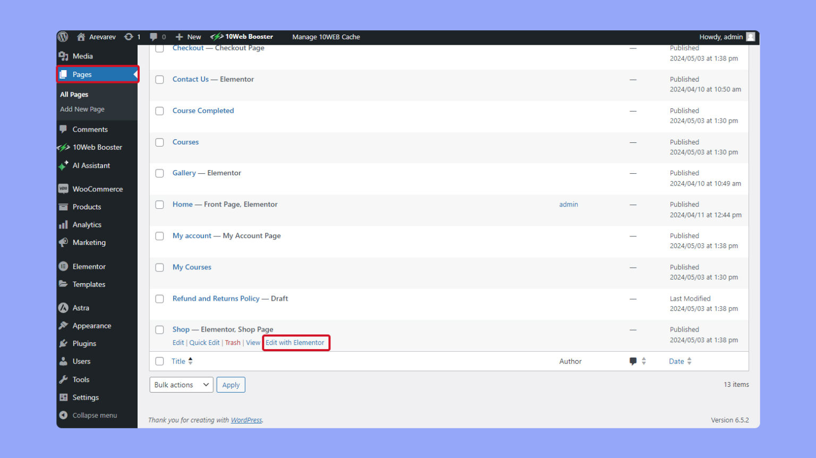Check the checkbox next to Courses page

point(159,142)
